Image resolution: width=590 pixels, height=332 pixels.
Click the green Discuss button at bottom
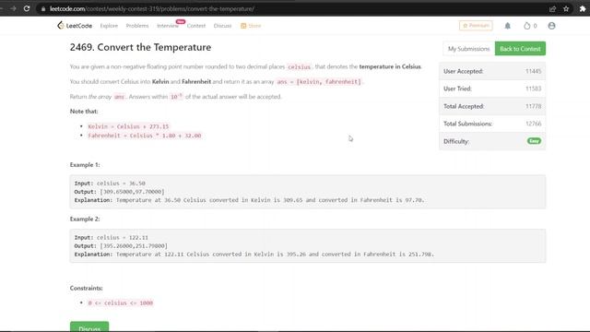click(89, 326)
